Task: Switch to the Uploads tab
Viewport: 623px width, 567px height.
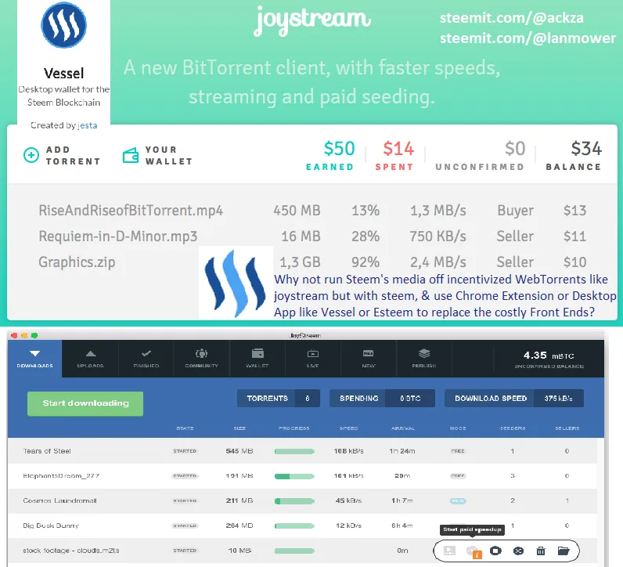Action: (91, 359)
